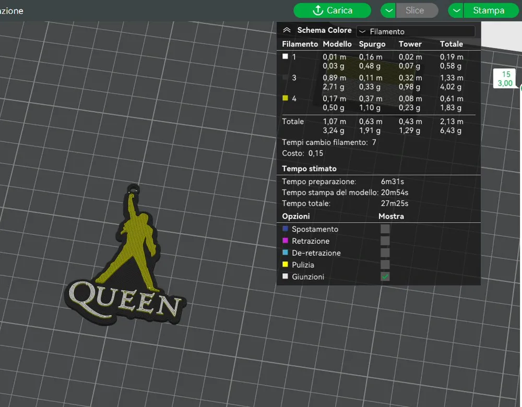Enable the De-retrazione display checkbox

pos(385,253)
